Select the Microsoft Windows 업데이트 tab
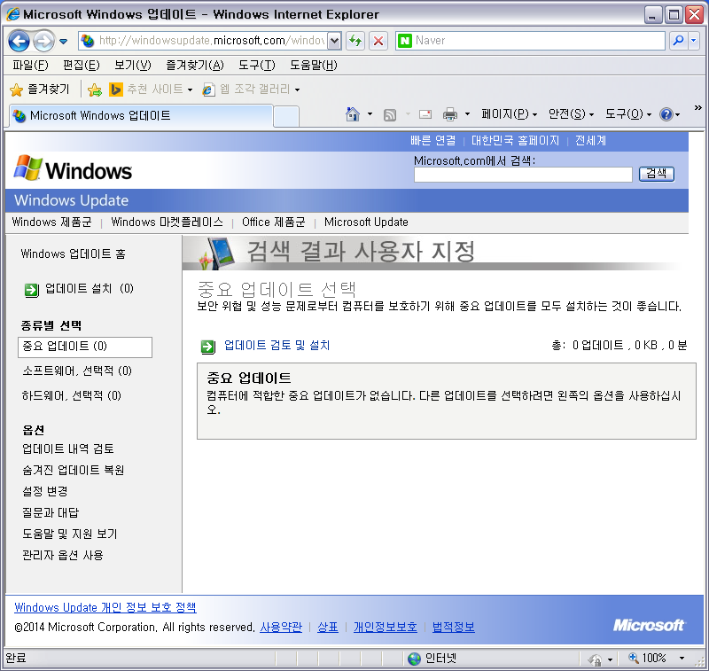Viewport: 709px width, 671px height. click(141, 116)
